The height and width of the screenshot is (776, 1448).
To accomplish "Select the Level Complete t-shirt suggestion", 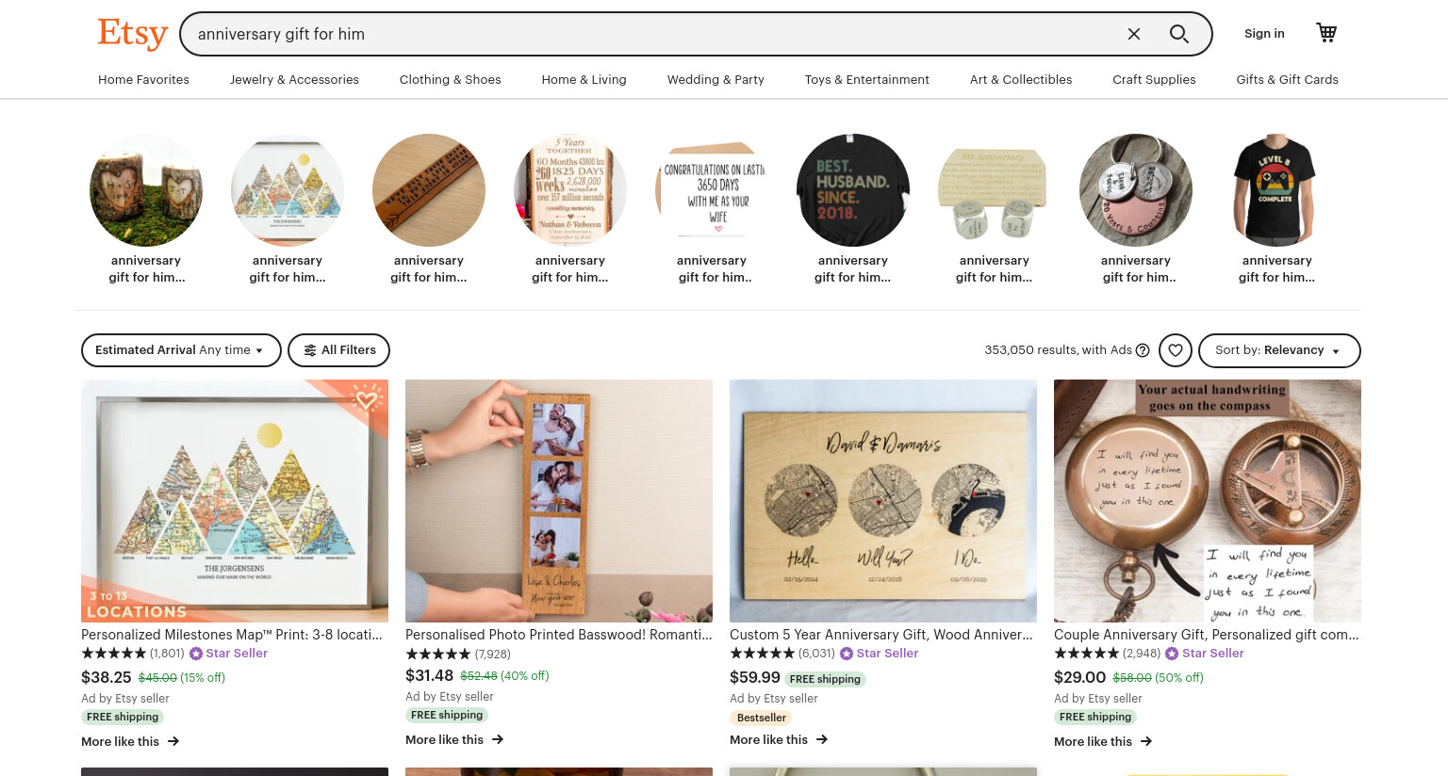I will [x=1277, y=190].
